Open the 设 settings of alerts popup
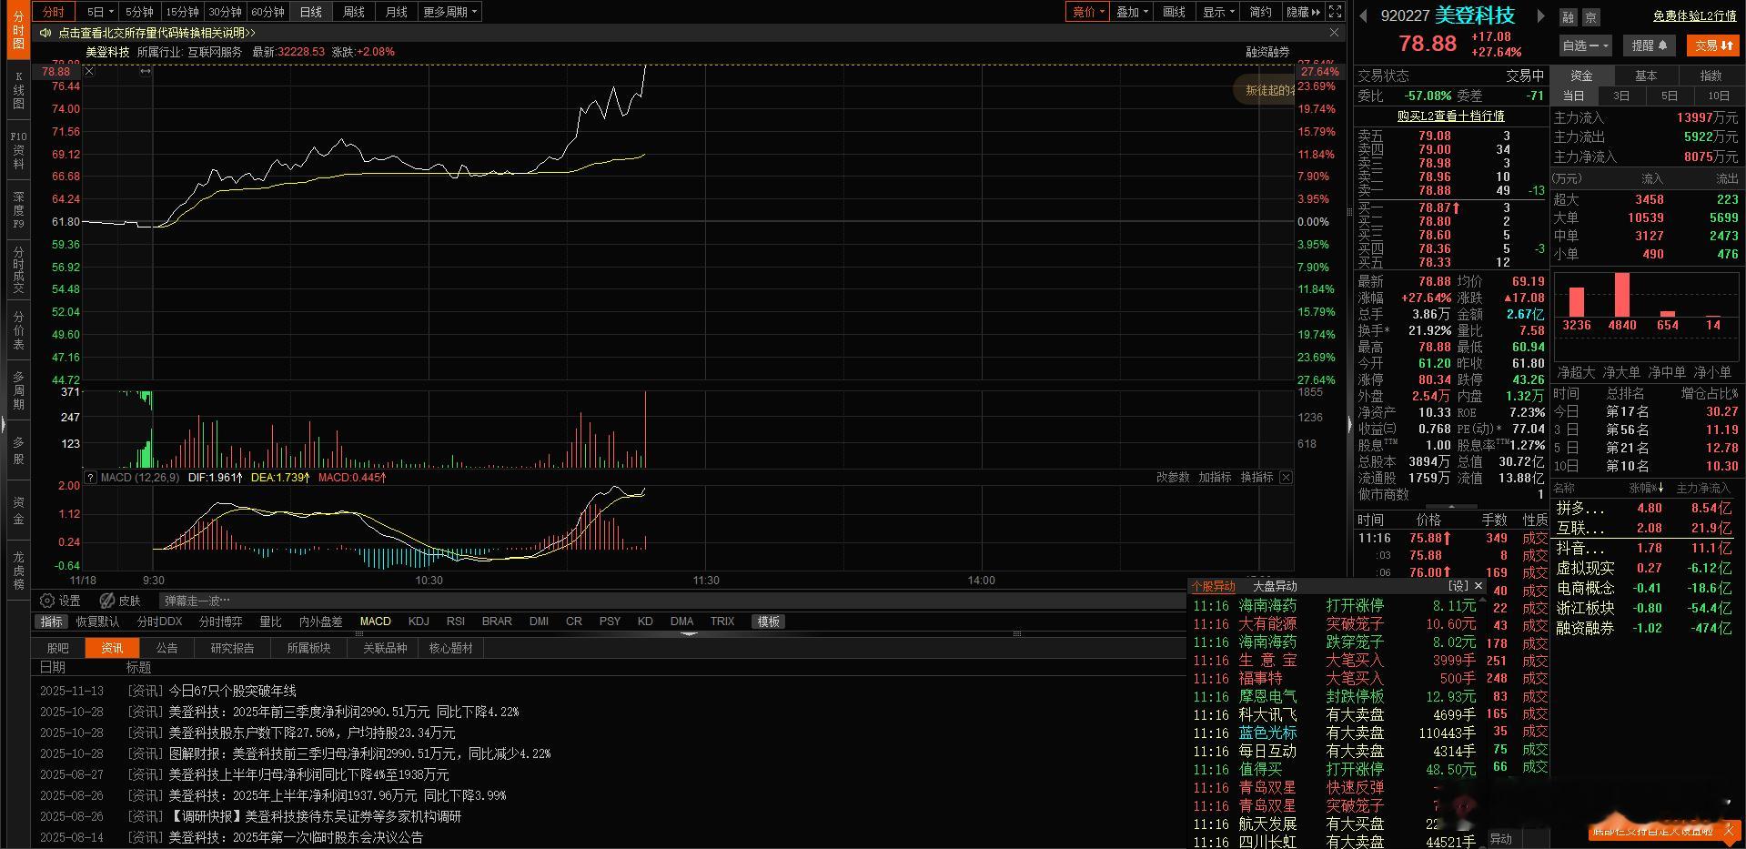This screenshot has width=1746, height=849. tap(1458, 586)
